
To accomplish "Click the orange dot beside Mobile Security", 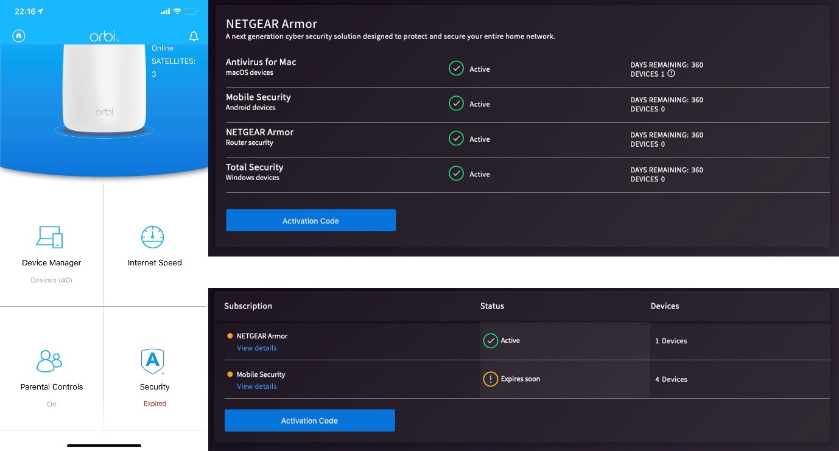I will 230,374.
